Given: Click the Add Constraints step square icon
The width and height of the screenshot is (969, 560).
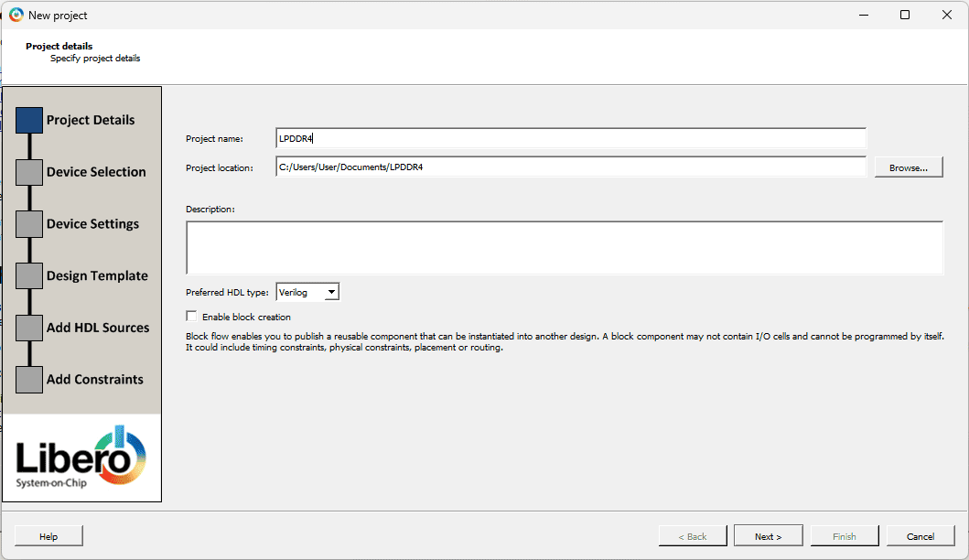Looking at the screenshot, I should (x=29, y=380).
